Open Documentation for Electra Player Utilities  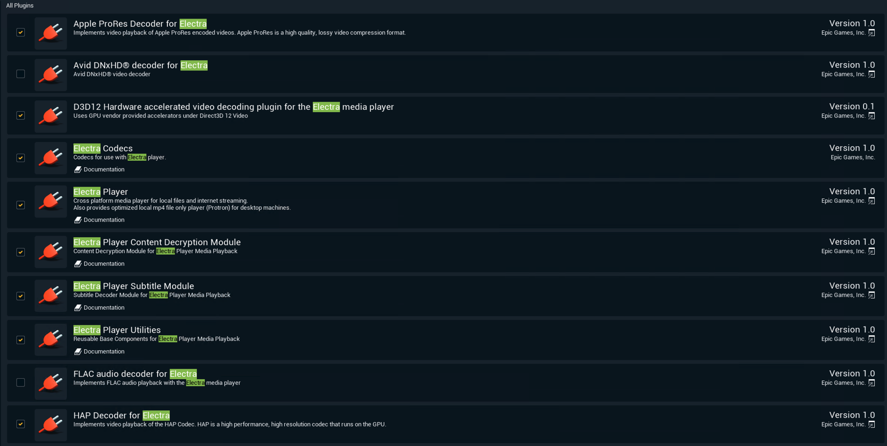click(100, 352)
